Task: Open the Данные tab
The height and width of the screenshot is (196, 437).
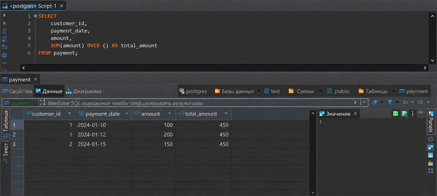Action: [x=49, y=91]
